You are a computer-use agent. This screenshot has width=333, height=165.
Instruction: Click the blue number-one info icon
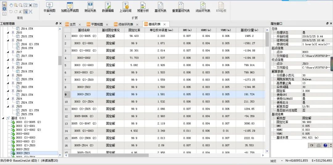[4, 9]
